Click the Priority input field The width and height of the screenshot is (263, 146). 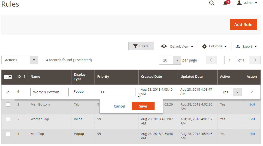click(x=116, y=92)
